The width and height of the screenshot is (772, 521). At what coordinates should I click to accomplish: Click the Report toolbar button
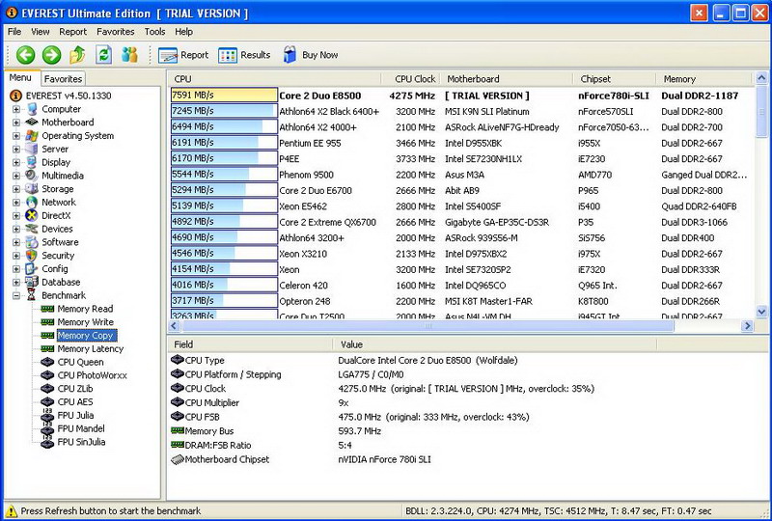pos(183,55)
